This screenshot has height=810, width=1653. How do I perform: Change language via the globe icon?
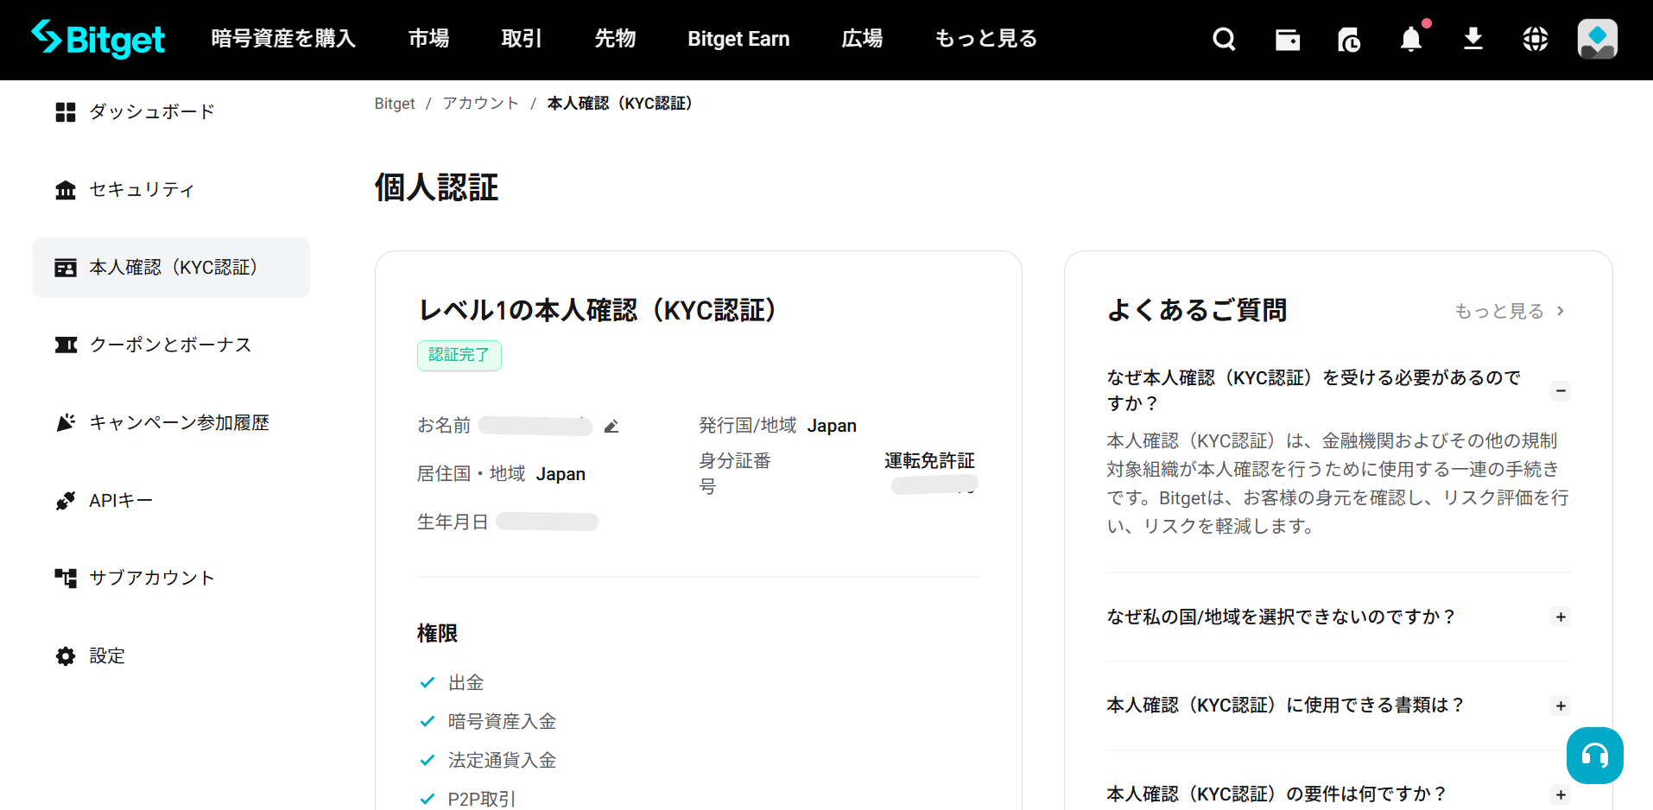pyautogui.click(x=1535, y=39)
